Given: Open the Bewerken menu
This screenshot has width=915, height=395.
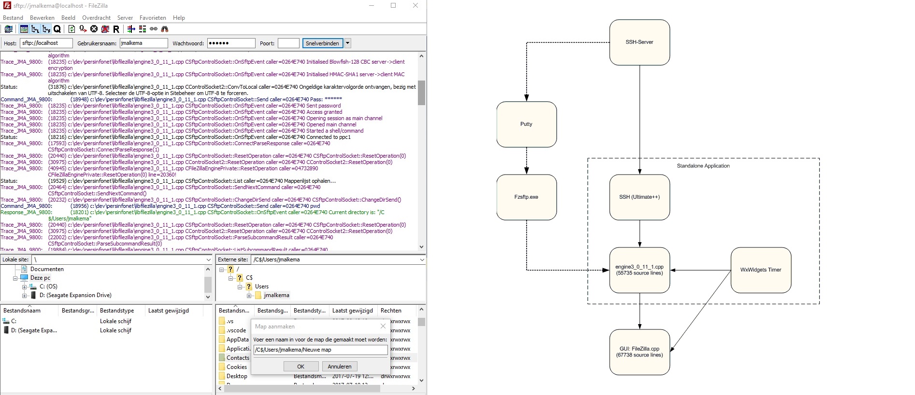Looking at the screenshot, I should click(42, 18).
